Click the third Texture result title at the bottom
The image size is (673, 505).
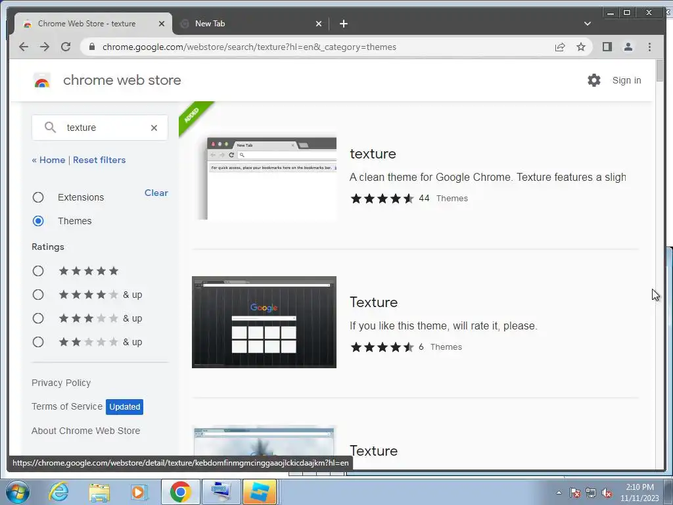click(x=373, y=451)
